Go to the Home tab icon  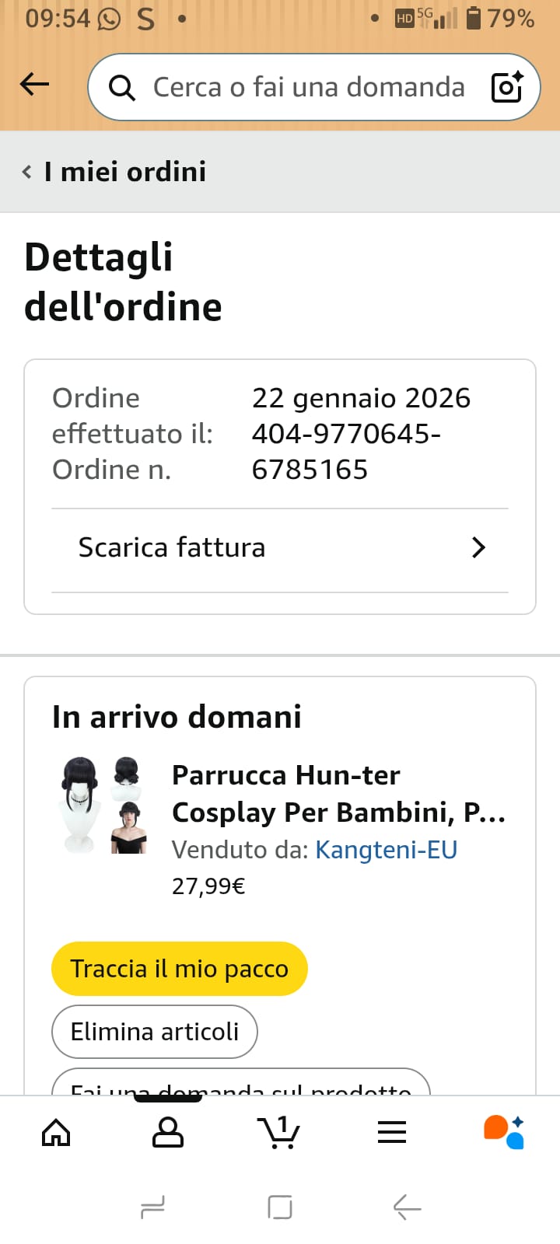coord(56,1133)
